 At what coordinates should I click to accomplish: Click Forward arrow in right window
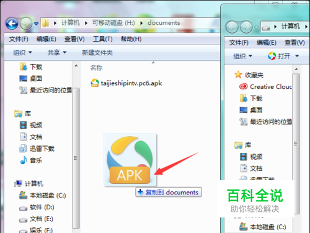coord(246,27)
